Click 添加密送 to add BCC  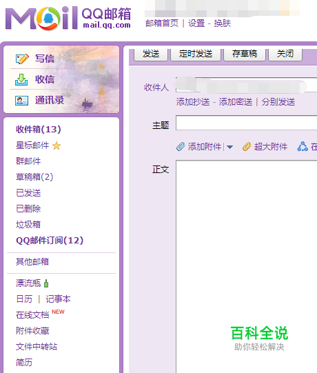coord(236,102)
